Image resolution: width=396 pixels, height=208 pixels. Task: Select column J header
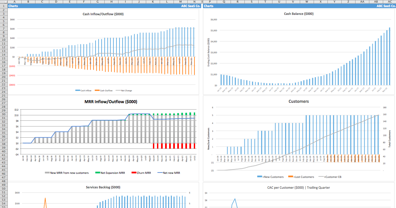(x=139, y=2)
